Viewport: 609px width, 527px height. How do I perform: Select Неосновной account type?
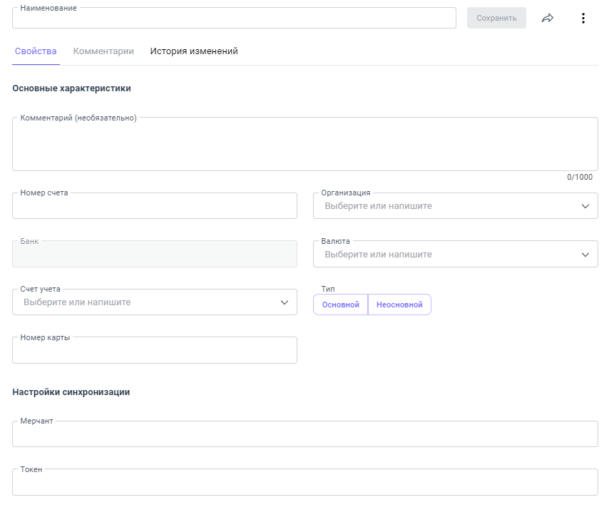coord(399,305)
